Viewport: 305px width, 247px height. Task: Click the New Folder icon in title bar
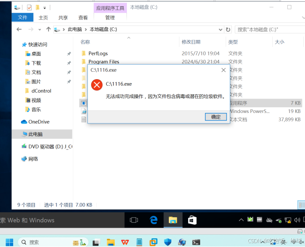[x=37, y=7]
